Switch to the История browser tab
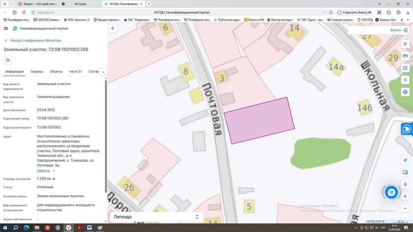The width and height of the screenshot is (413, 232). coord(80,4)
